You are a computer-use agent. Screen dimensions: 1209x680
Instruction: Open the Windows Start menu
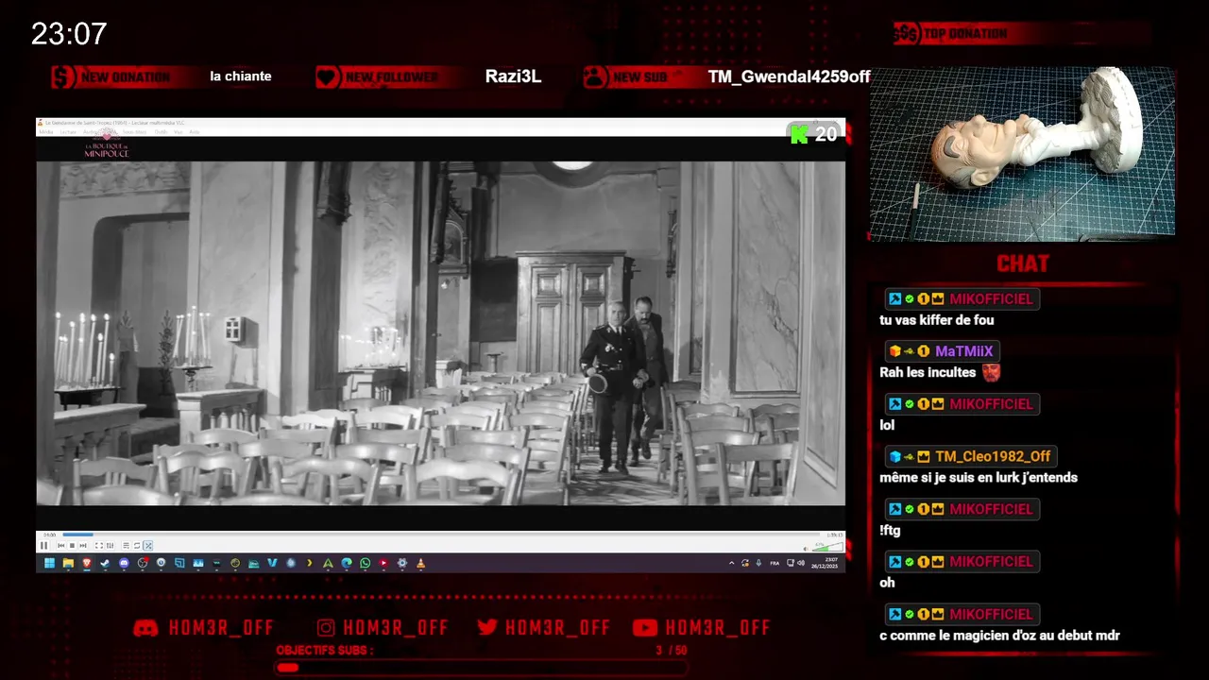pos(49,563)
